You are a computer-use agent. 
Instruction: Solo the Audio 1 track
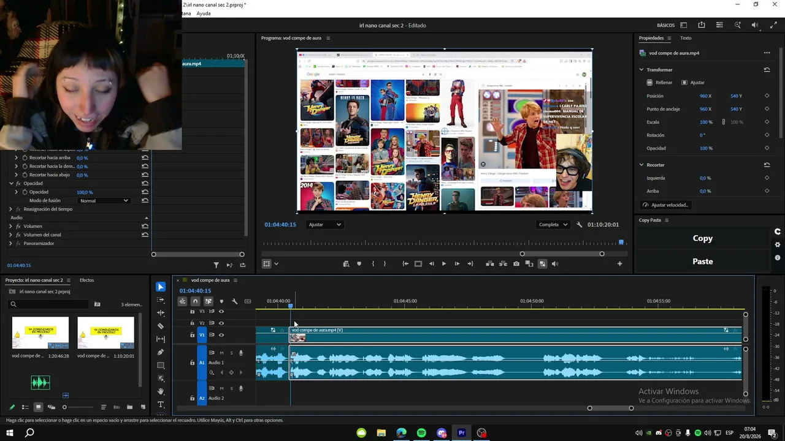(231, 353)
